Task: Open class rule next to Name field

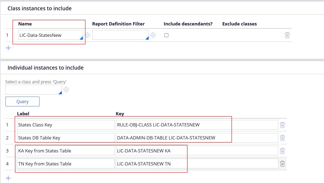Action: point(87,35)
